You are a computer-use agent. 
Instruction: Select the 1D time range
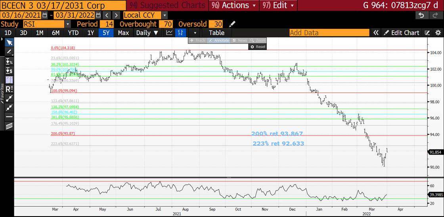coord(8,33)
